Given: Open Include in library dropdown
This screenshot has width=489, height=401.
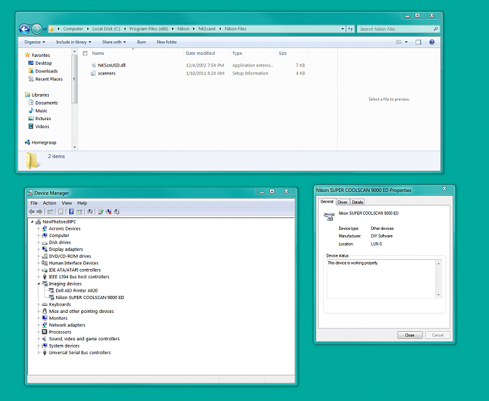Looking at the screenshot, I should 74,42.
